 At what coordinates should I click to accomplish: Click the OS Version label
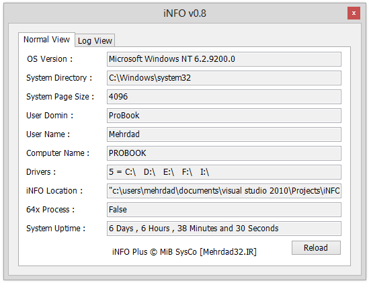pyautogui.click(x=50, y=59)
